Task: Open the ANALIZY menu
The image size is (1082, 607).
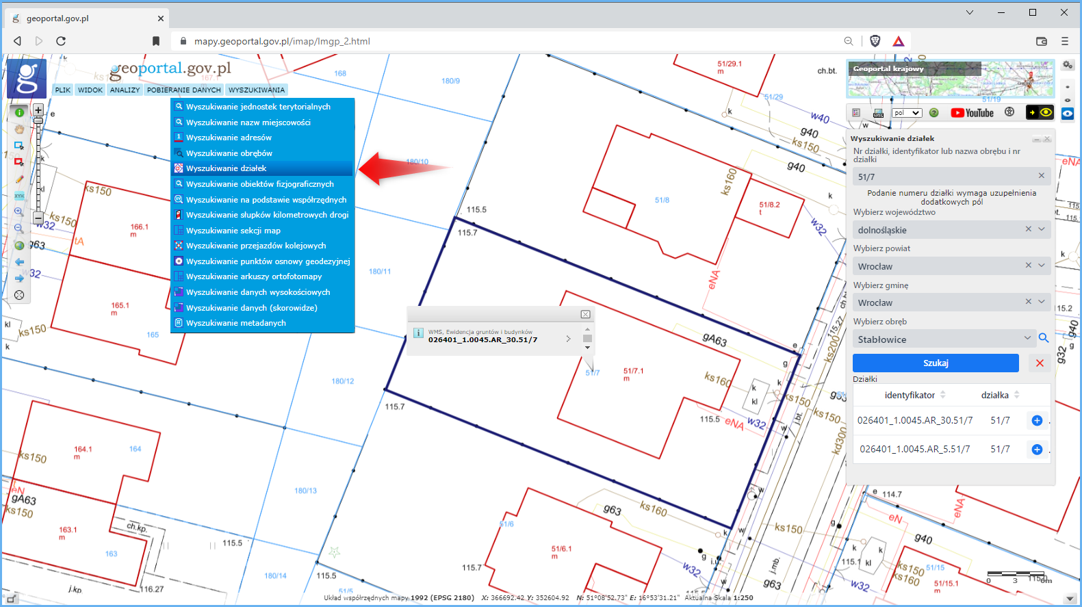Action: pos(125,90)
